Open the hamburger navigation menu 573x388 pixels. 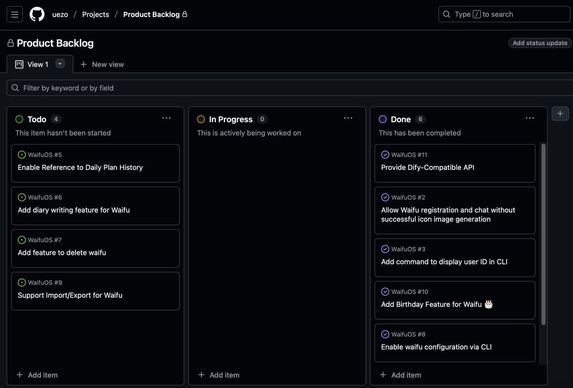pos(14,14)
